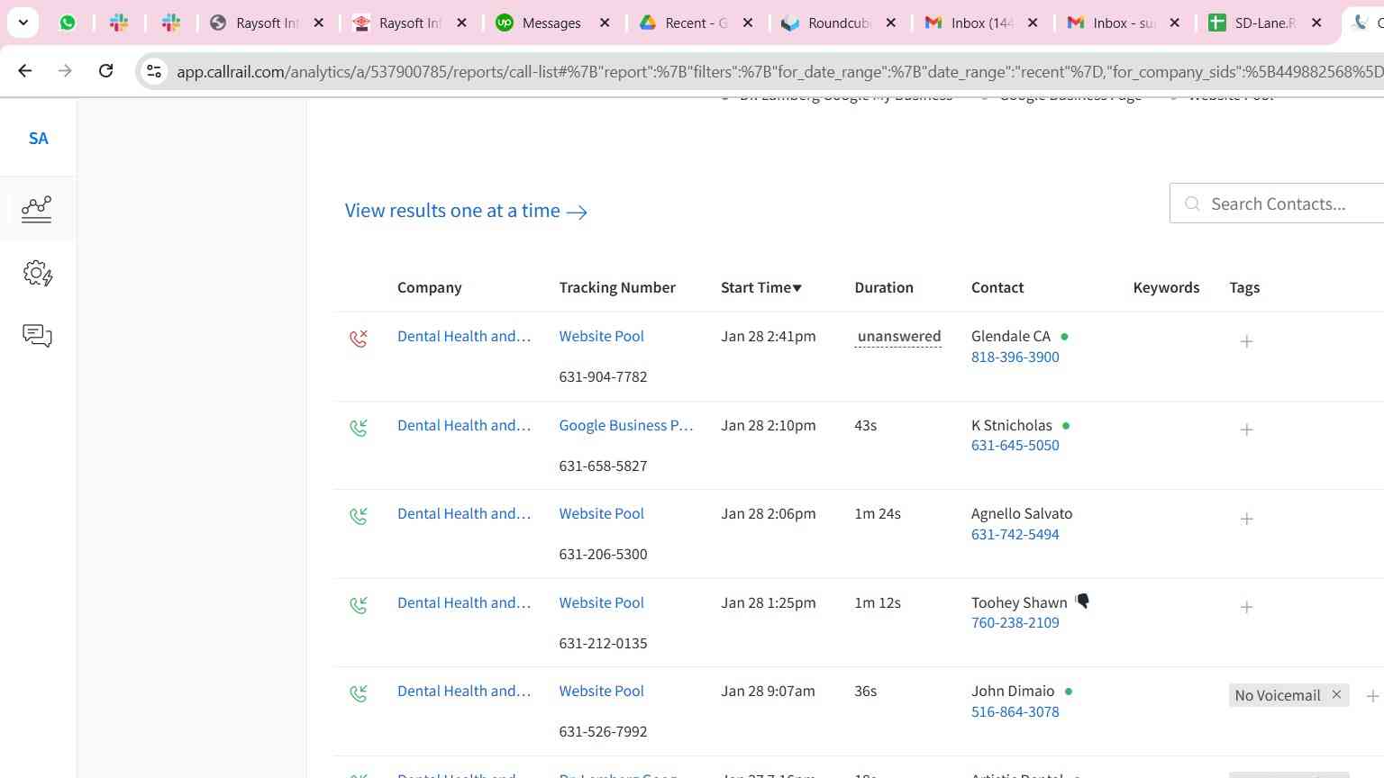The image size is (1384, 778).
Task: Add a tag to the Toohey Shawn call
Action: pyautogui.click(x=1246, y=607)
